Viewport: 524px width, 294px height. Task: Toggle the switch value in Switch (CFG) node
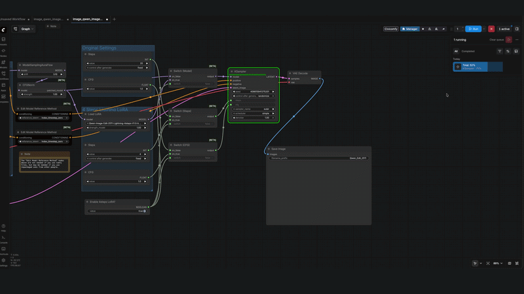click(x=193, y=158)
